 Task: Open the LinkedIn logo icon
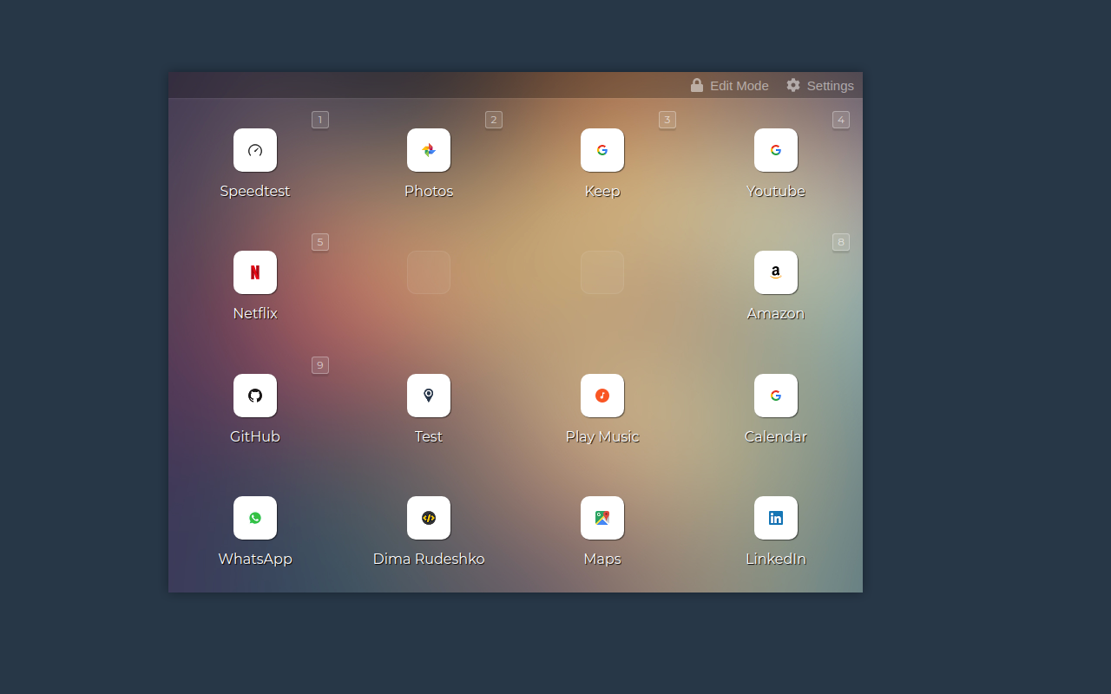[776, 518]
